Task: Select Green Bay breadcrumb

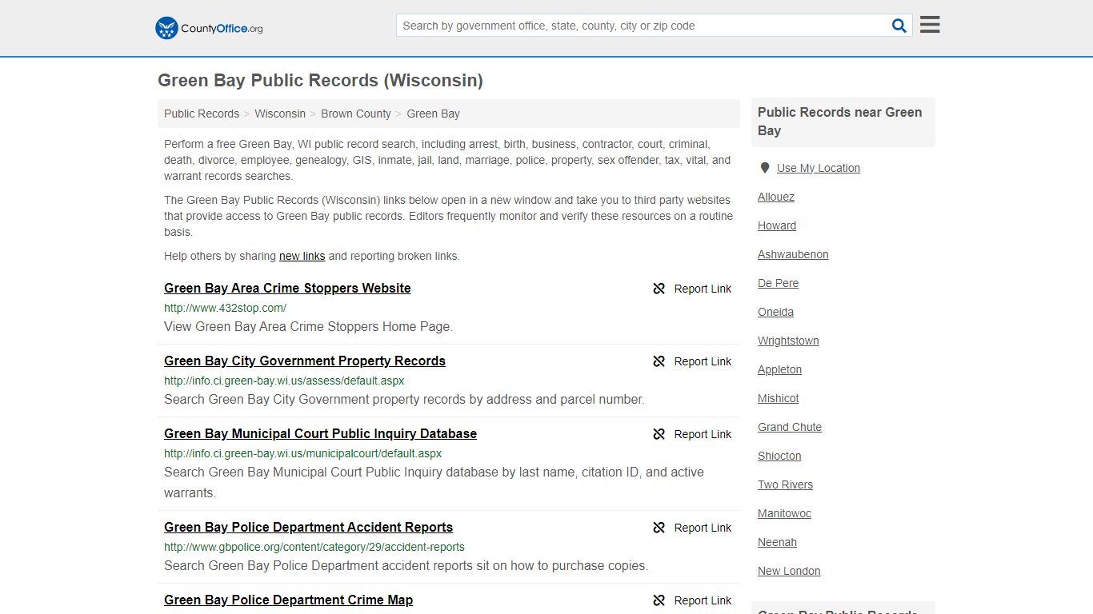Action: click(x=433, y=114)
